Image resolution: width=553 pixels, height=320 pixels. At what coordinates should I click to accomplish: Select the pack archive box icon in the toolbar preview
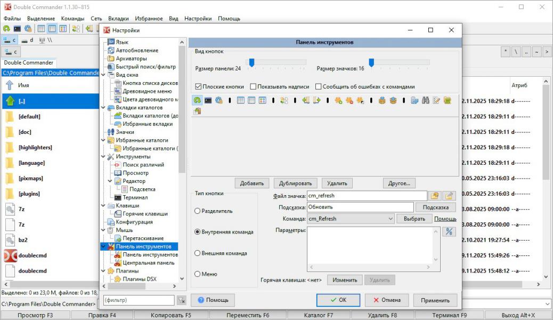(x=382, y=100)
